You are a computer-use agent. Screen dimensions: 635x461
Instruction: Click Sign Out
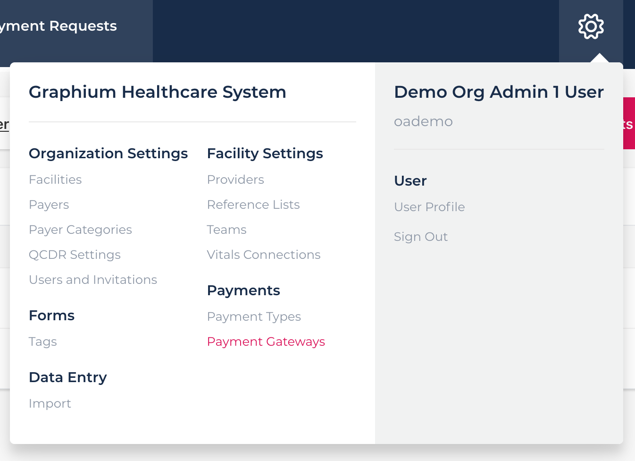click(421, 237)
